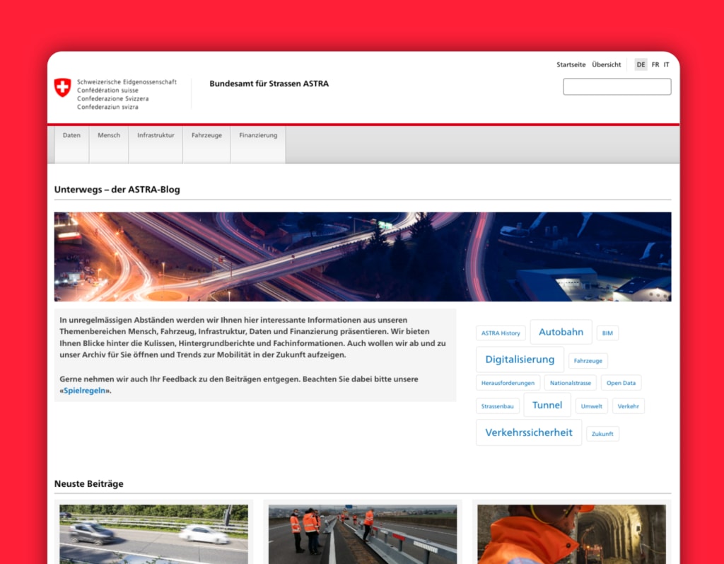
Task: Open the post thumbnail showing tunnel worker
Action: click(571, 534)
